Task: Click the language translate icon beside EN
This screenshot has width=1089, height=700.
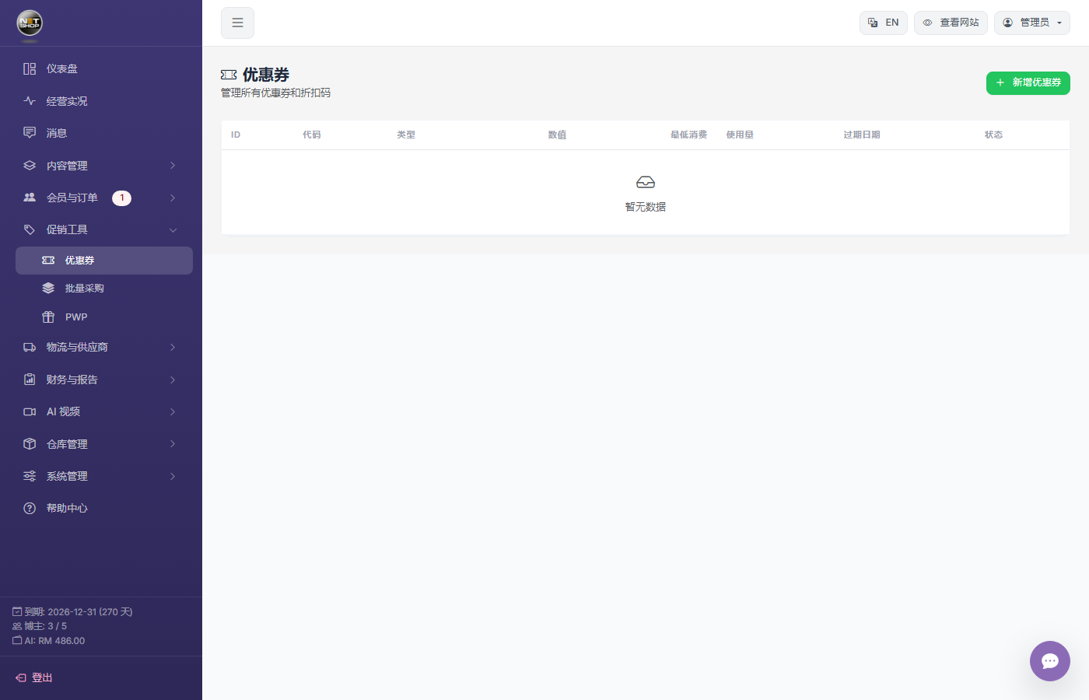Action: click(x=873, y=23)
